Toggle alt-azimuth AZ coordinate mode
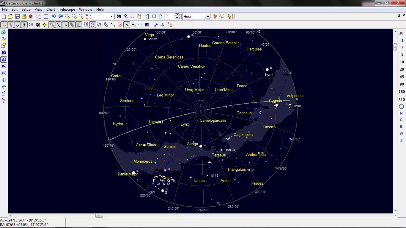Viewport: 406px width, 228px height. coord(4,59)
